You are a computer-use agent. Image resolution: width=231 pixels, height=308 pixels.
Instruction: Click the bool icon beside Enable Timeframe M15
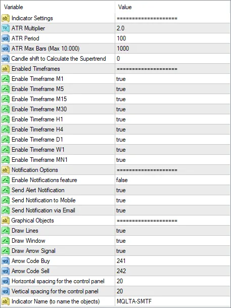tap(6, 99)
